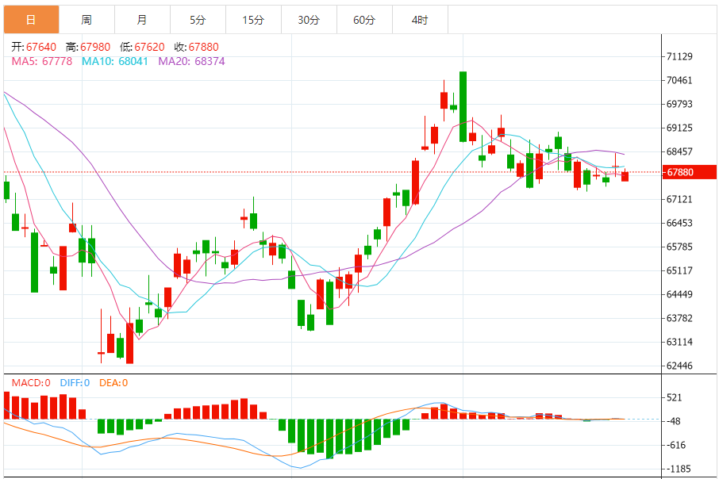Click the MA20 indicator label
719x479 pixels.
click(191, 61)
